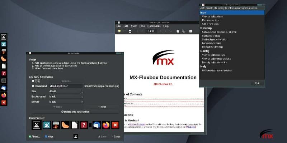Viewport: 287px width, 143px height.
Task: Select the Command radio button
Action: (33, 86)
